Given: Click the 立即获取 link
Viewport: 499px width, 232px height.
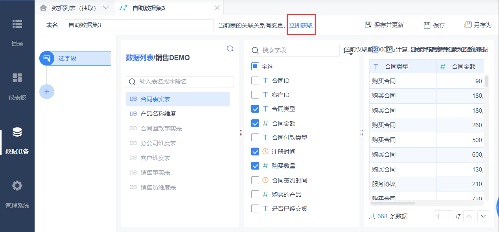Looking at the screenshot, I should coord(301,25).
